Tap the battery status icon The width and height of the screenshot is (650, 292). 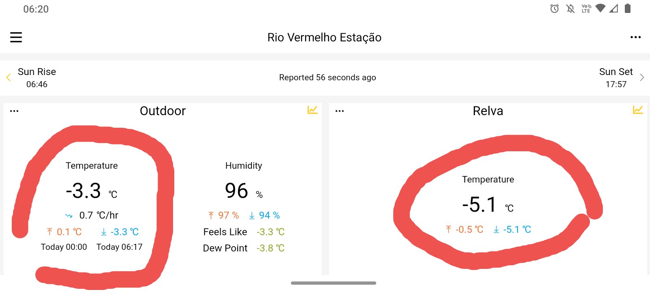click(x=628, y=9)
